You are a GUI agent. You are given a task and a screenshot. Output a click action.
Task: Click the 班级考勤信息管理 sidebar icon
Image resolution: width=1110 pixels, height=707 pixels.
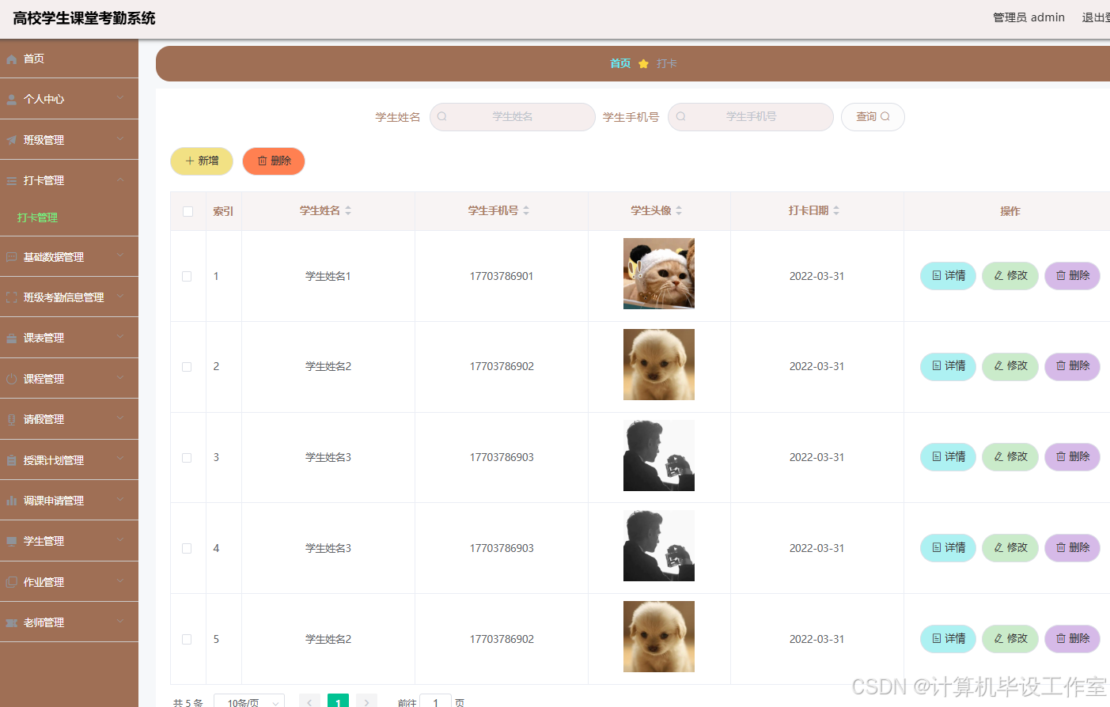coord(12,297)
